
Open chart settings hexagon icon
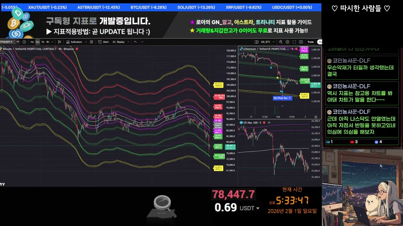pos(287,42)
